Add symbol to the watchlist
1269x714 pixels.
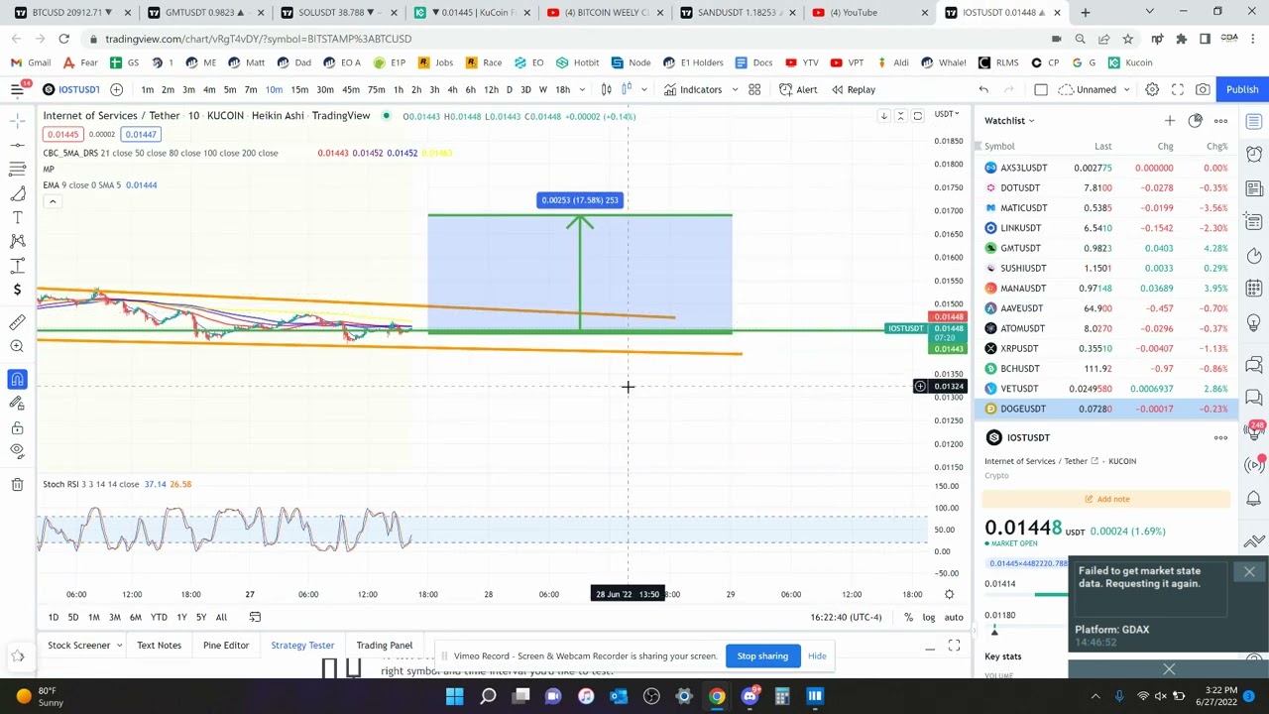pyautogui.click(x=1170, y=121)
